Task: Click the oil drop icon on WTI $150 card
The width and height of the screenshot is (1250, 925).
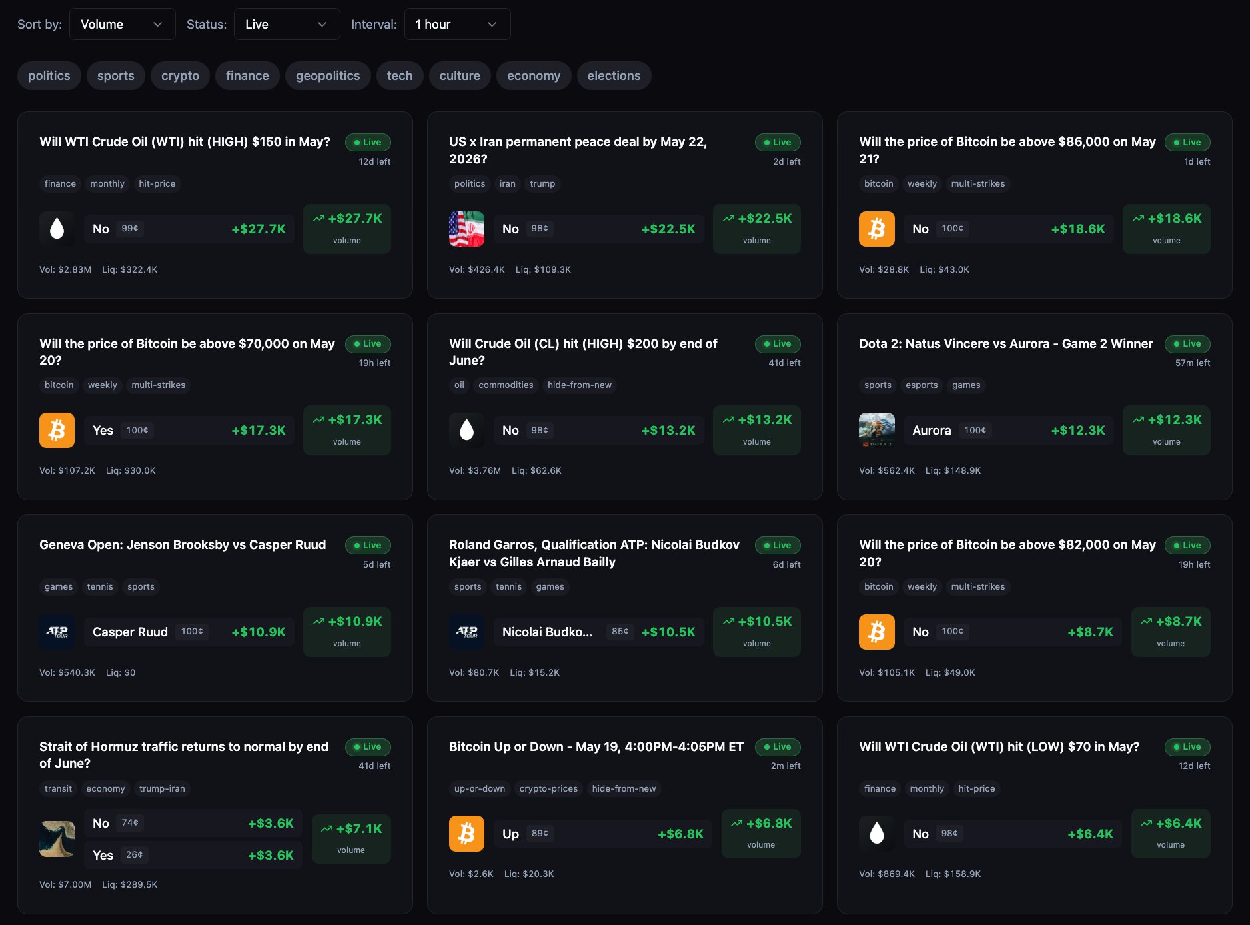Action: tap(57, 229)
